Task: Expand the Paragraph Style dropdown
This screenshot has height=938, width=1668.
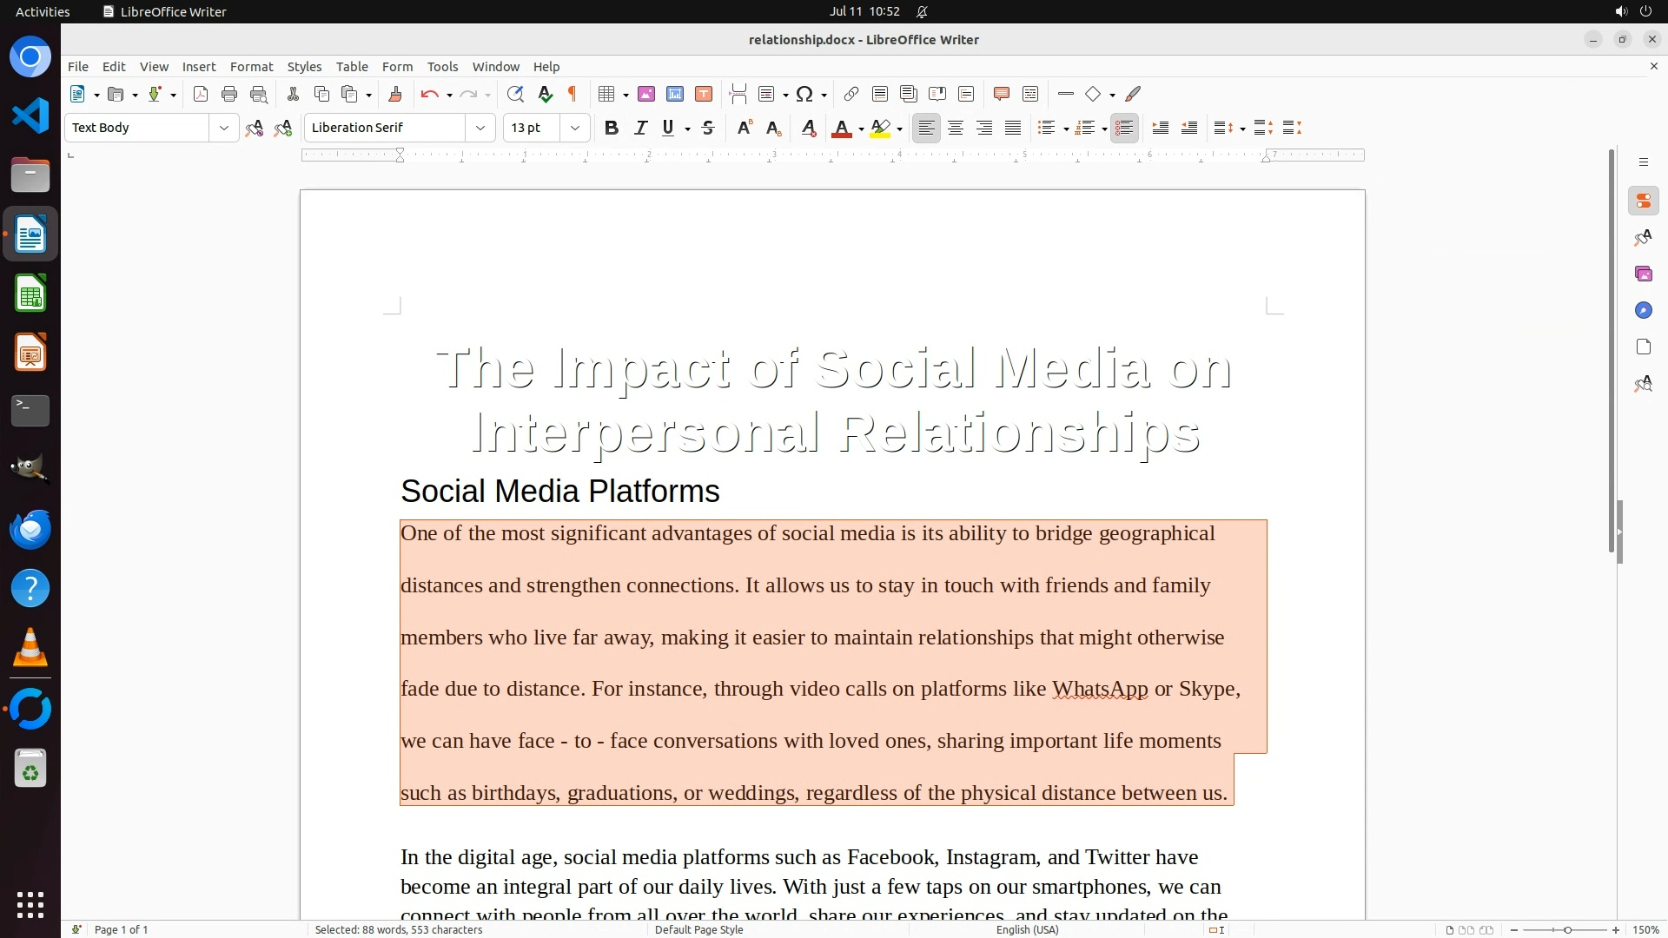Action: tap(223, 128)
